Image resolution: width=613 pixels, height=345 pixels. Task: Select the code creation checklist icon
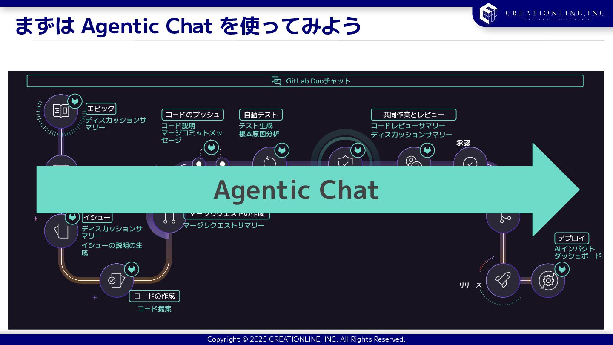click(x=116, y=280)
